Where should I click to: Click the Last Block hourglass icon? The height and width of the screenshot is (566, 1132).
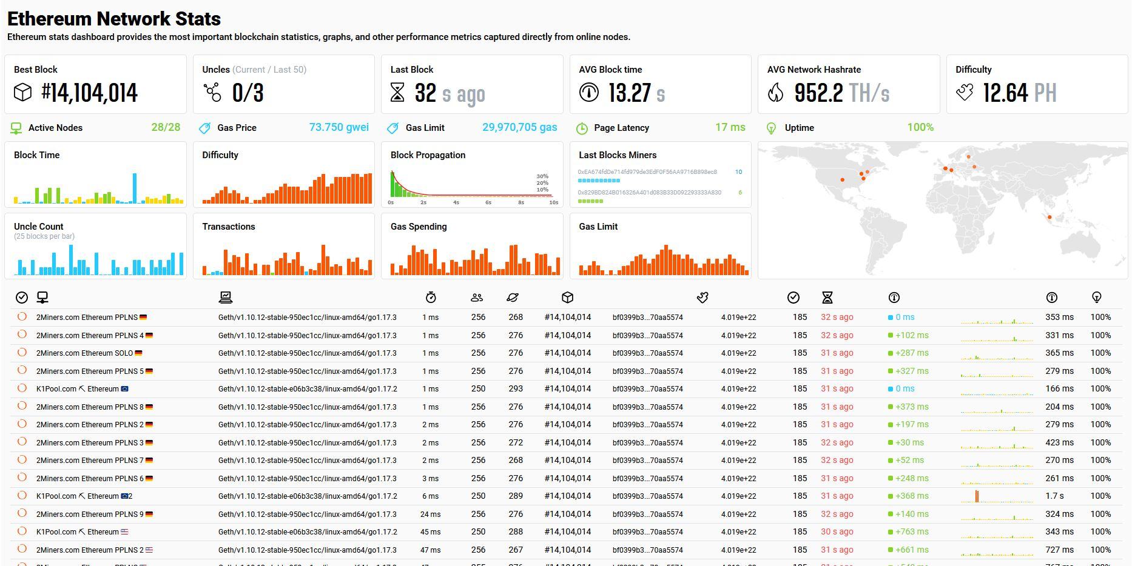[397, 93]
